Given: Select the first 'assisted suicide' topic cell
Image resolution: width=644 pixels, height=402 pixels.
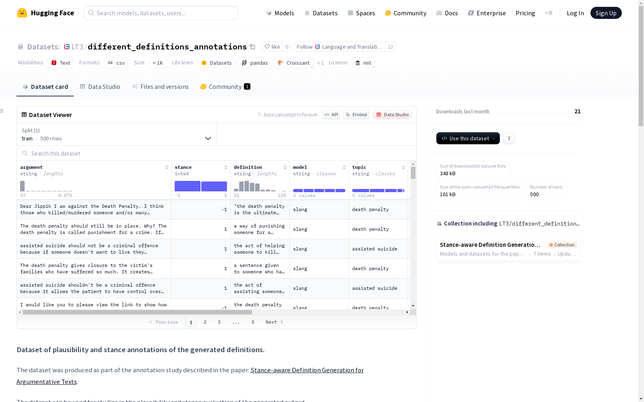Looking at the screenshot, I should coord(378,249).
